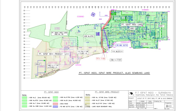Select the HGB No.0751 map label
This screenshot has height=111, width=185.
point(89,36)
